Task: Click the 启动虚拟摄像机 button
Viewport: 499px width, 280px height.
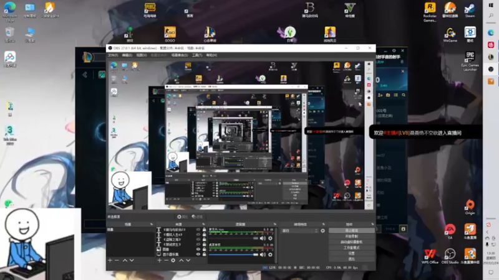Action: [351, 242]
